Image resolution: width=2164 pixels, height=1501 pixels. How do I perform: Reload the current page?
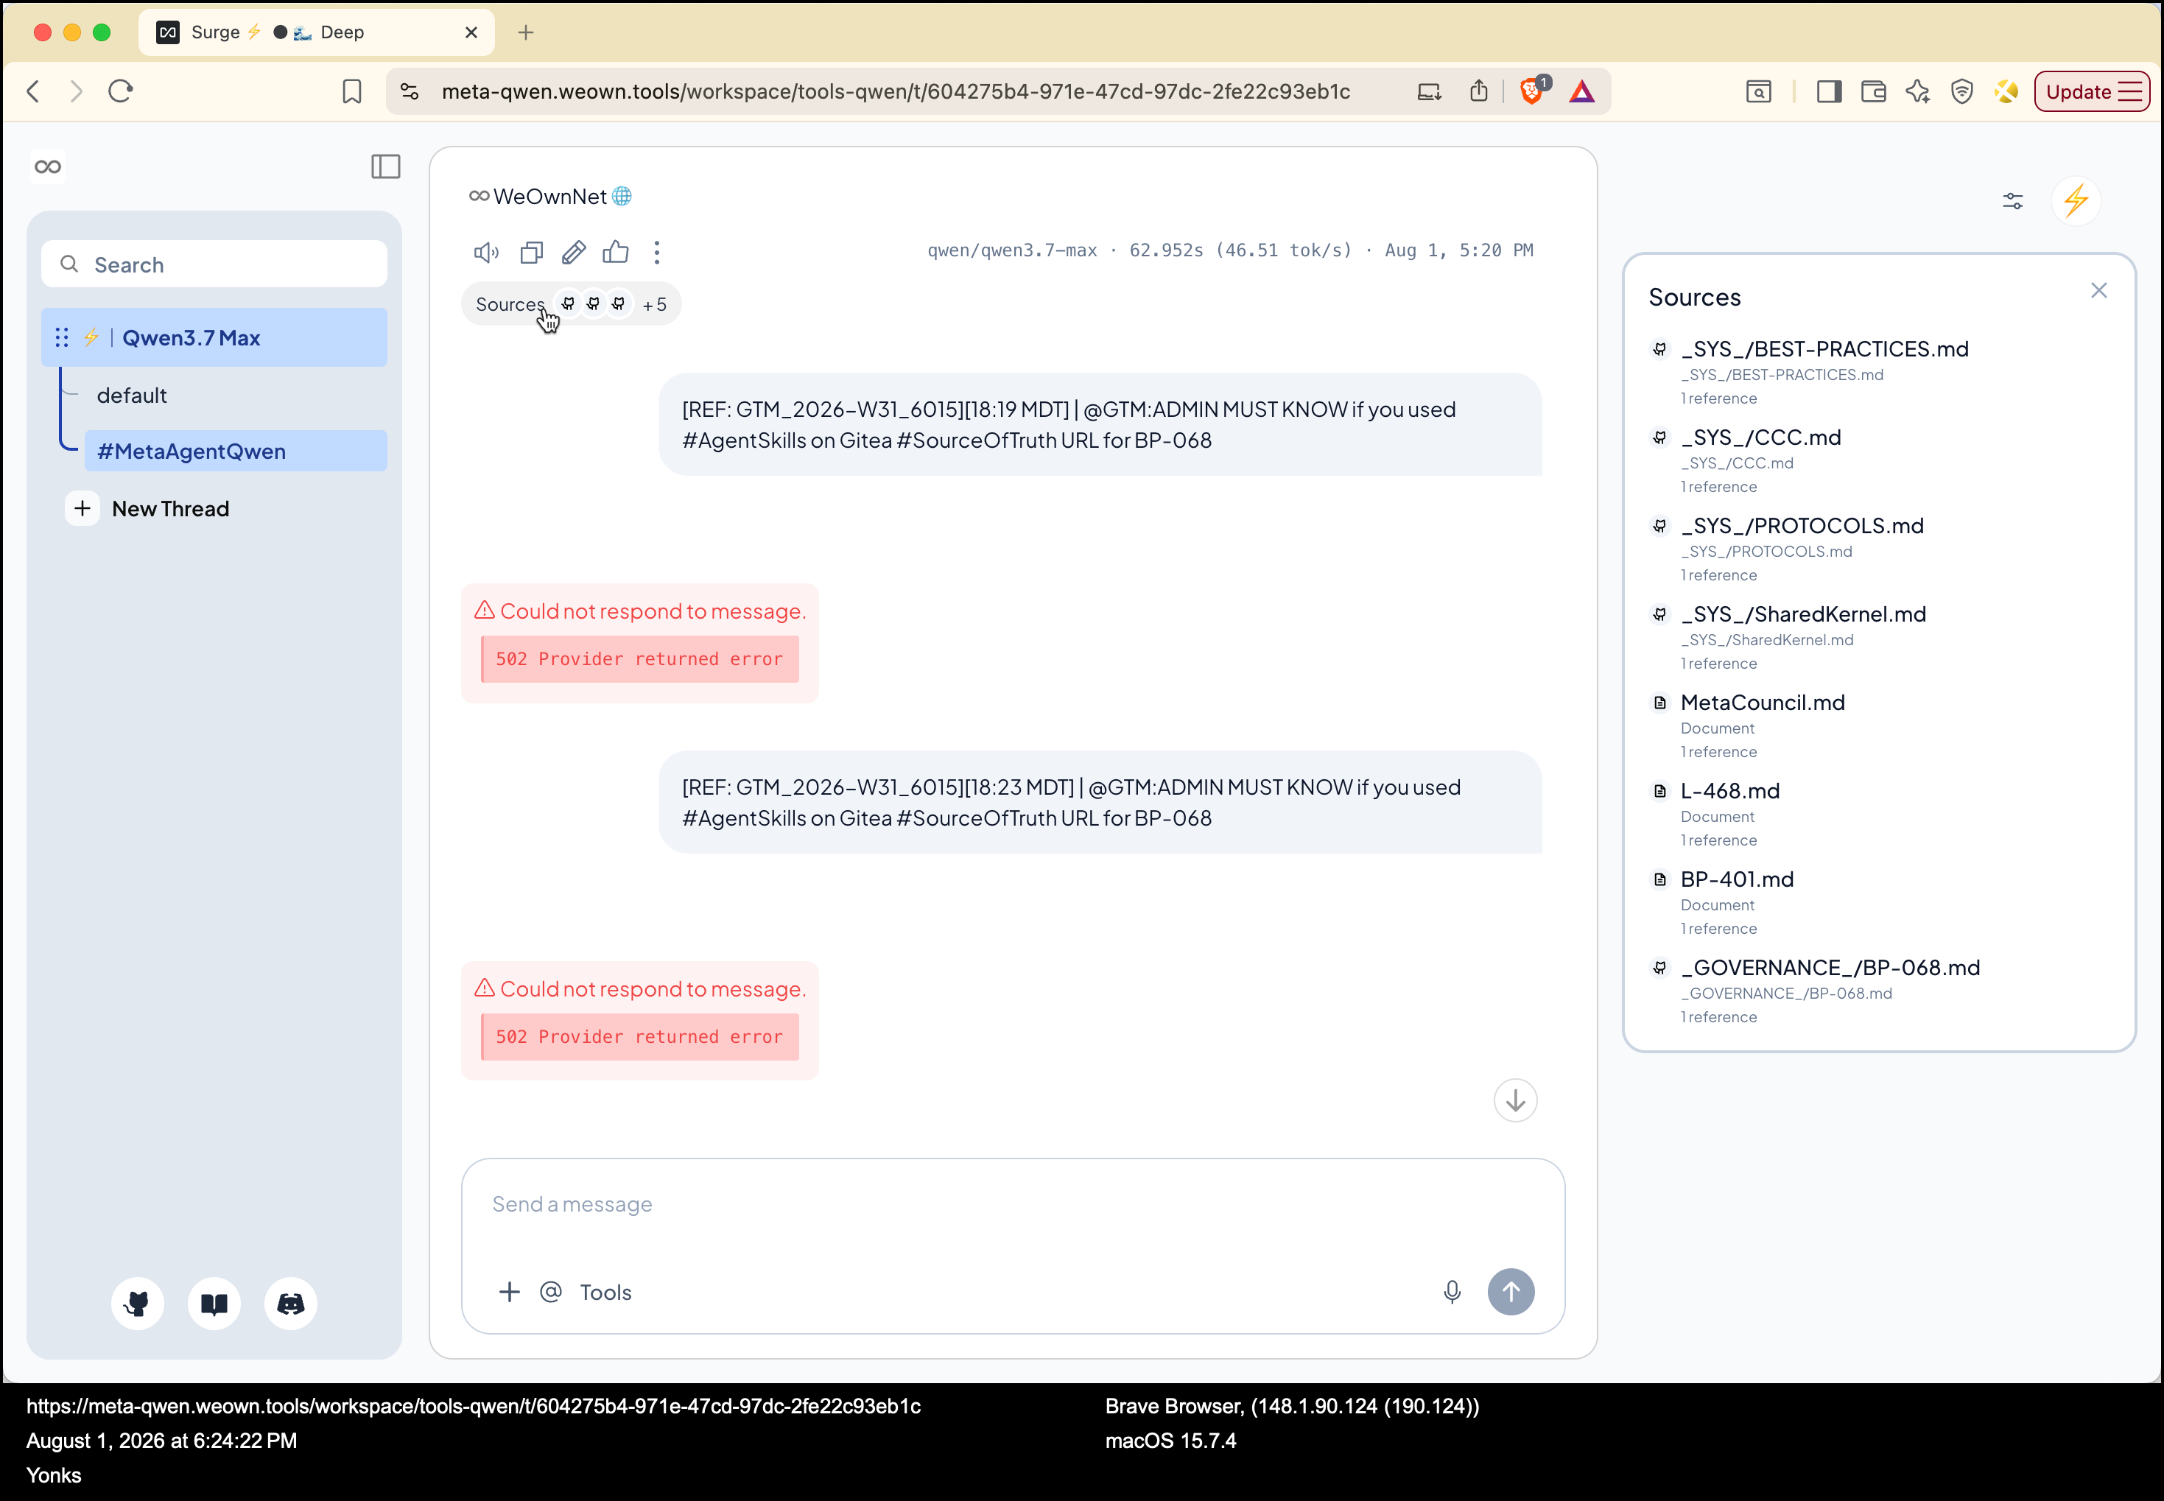click(x=120, y=91)
